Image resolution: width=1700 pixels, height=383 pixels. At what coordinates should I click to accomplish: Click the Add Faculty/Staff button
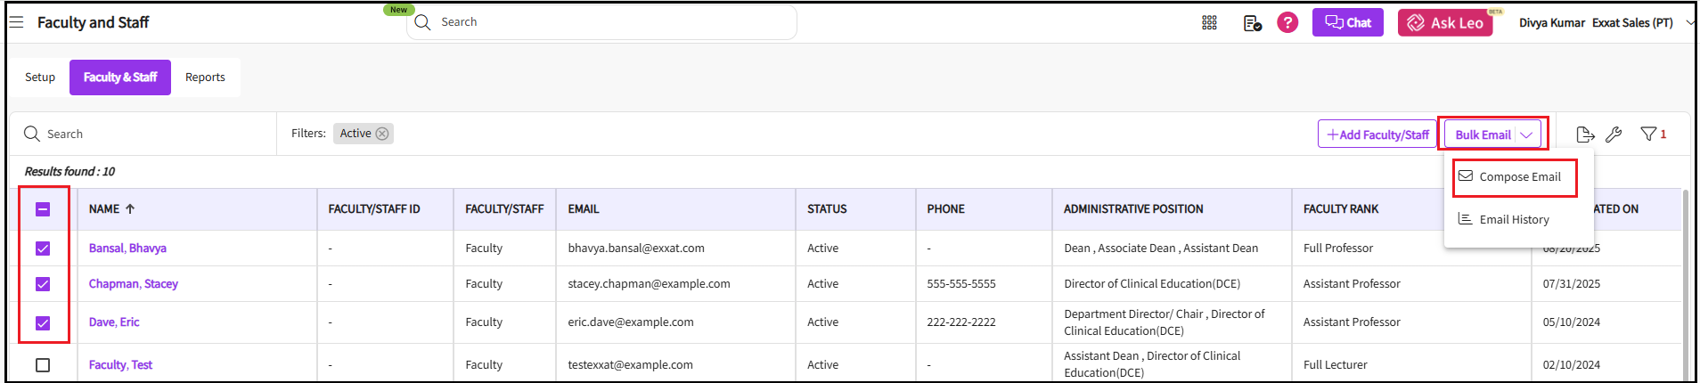click(1377, 134)
